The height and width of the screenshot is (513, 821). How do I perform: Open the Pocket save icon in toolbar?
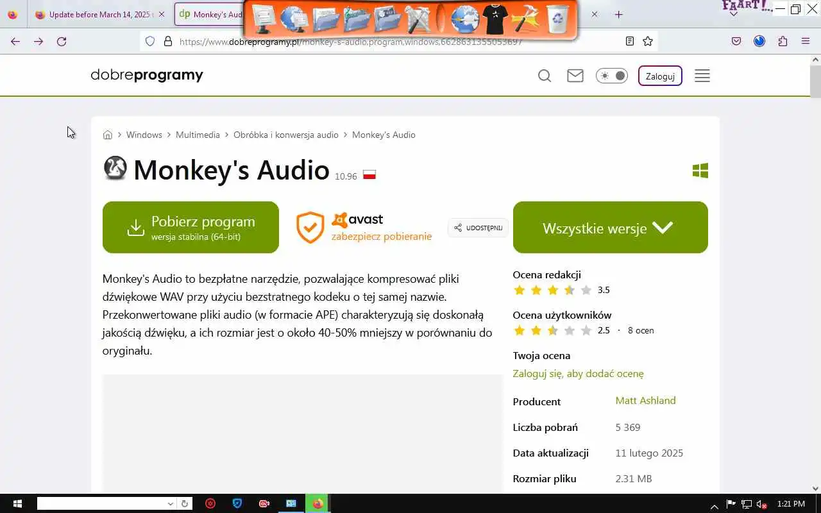[736, 41]
